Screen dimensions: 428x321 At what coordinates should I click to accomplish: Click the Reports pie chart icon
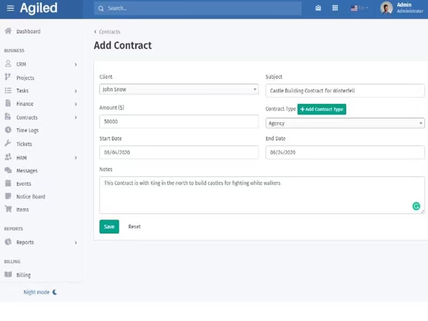coord(8,242)
